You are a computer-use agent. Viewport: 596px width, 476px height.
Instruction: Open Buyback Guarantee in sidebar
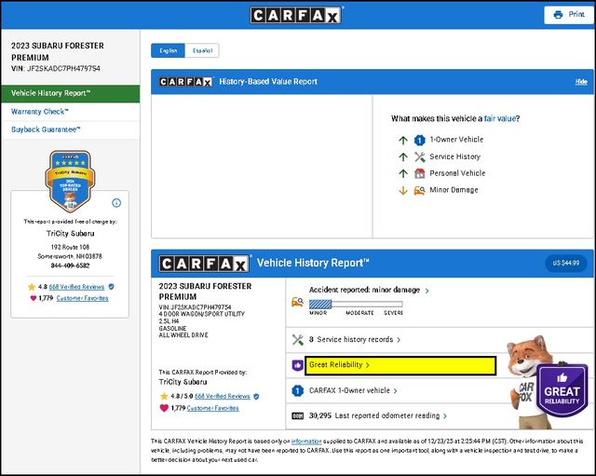pos(46,129)
